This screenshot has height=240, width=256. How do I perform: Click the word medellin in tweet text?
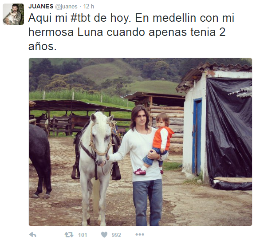pos(174,18)
